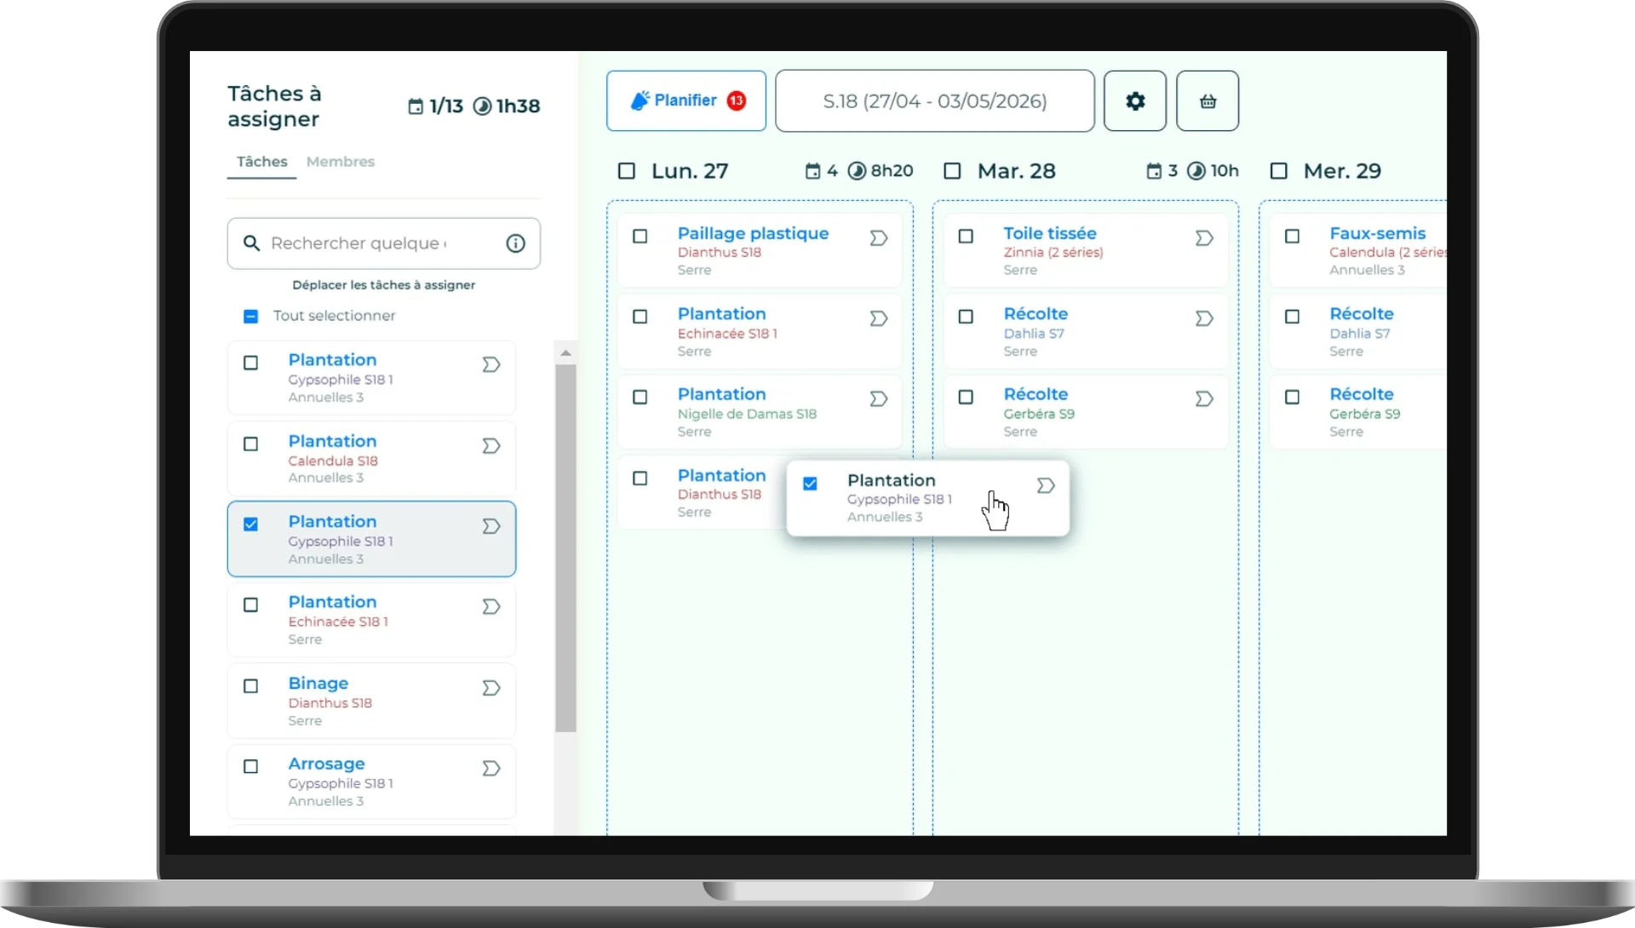
Task: Click the search magnifier in the task sidebar
Action: pos(251,243)
